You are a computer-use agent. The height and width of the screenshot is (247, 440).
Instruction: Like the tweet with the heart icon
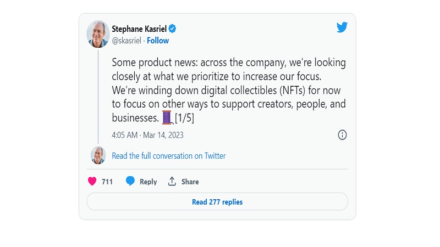[92, 182]
